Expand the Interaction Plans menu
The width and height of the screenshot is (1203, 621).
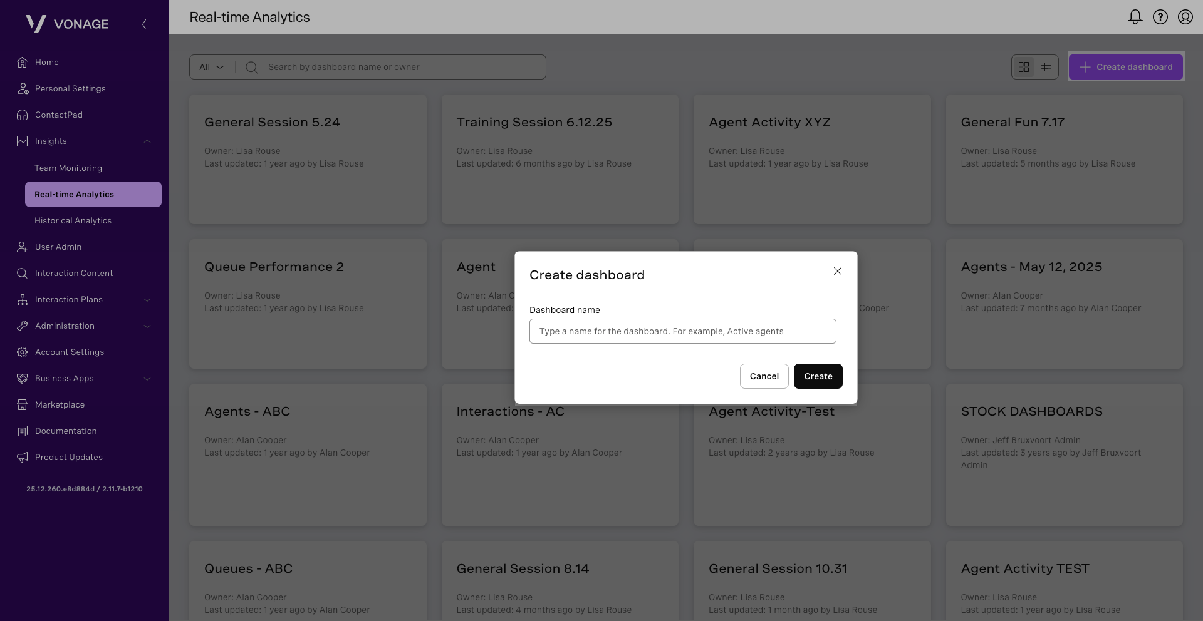pyautogui.click(x=147, y=300)
